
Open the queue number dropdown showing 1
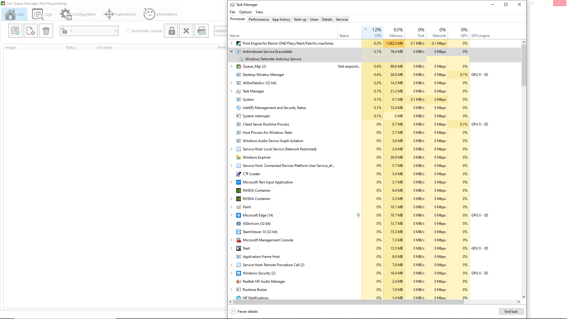coord(89,31)
